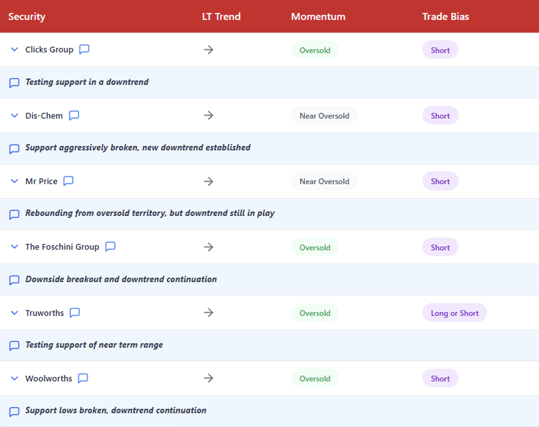The height and width of the screenshot is (427, 539).
Task: Click comment icon beside 'Rebounding from oversold territory' note
Action: (14, 214)
